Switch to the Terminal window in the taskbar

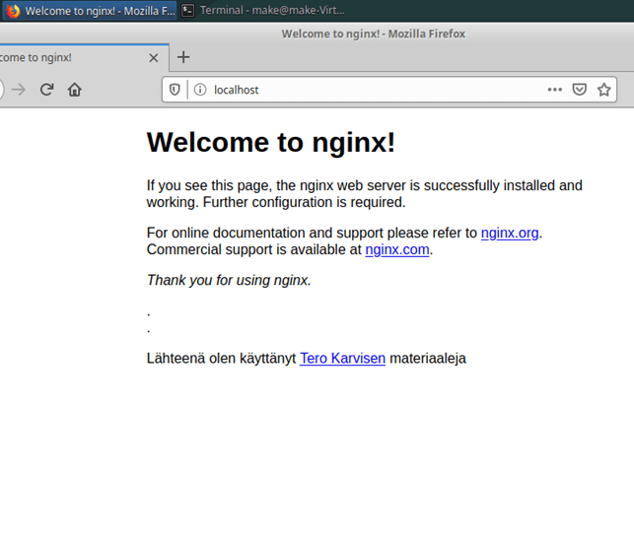point(263,10)
